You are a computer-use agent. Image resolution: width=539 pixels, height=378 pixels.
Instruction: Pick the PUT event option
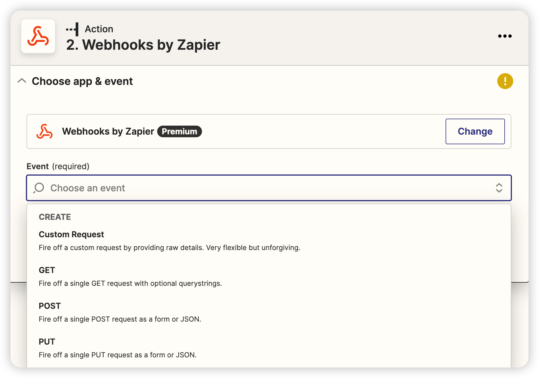point(47,342)
